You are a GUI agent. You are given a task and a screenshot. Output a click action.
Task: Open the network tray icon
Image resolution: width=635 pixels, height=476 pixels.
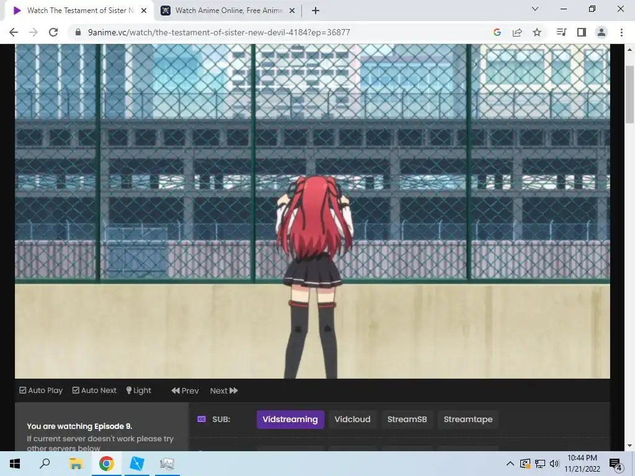pyautogui.click(x=540, y=464)
